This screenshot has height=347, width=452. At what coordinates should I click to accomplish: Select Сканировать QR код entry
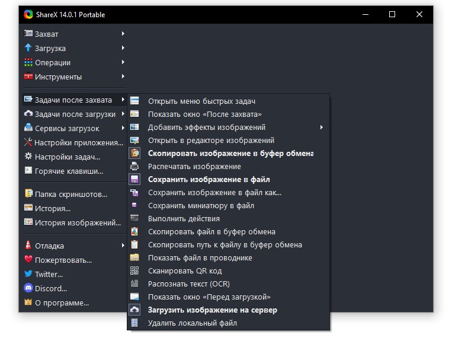(229, 271)
